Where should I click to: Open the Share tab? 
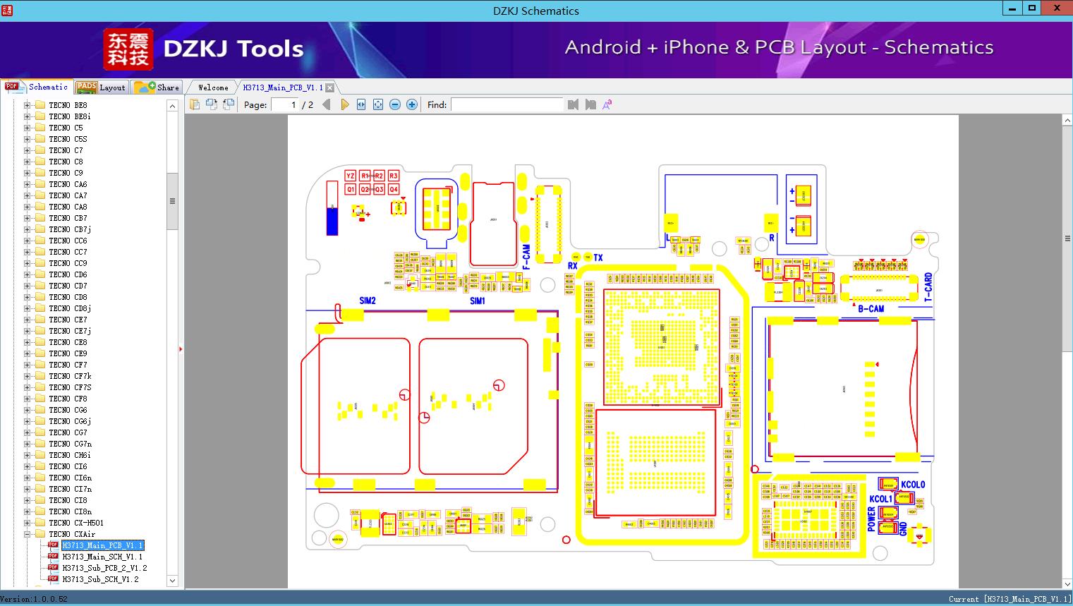[x=157, y=87]
